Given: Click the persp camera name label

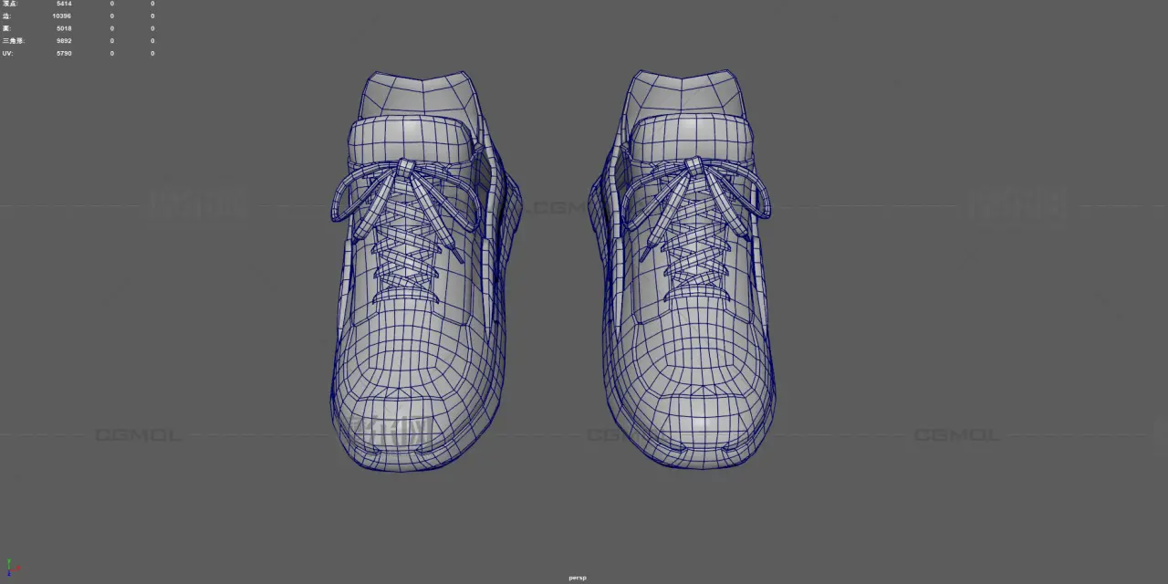Looking at the screenshot, I should click(x=577, y=578).
